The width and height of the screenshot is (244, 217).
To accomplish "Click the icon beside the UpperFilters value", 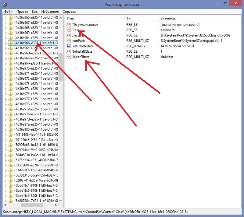I will 69,57.
